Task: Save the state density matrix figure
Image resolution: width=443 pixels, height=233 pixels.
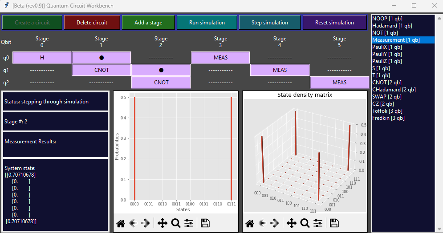Action: coord(334,223)
